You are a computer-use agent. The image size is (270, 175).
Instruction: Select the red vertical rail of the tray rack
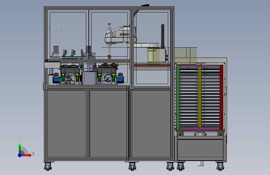(221, 97)
